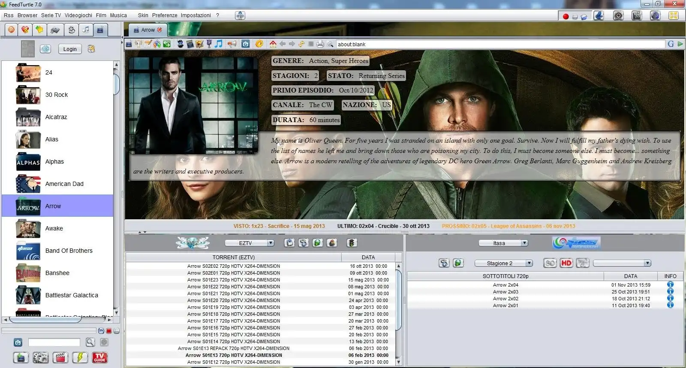This screenshot has width=686, height=368.
Task: Select 30 Rock in the series list
Action: click(57, 95)
